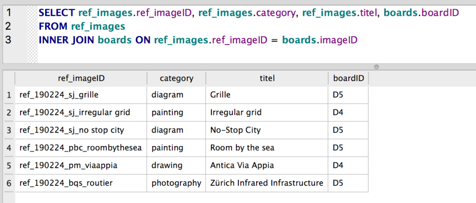Click the ref_190224_pm_viaappia cell

(x=81, y=165)
